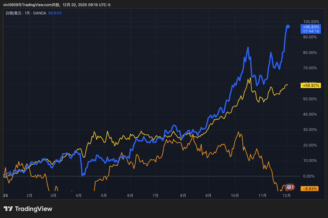Click the 白银/美元 symbol title
This screenshot has height=218, width=328.
(12, 13)
